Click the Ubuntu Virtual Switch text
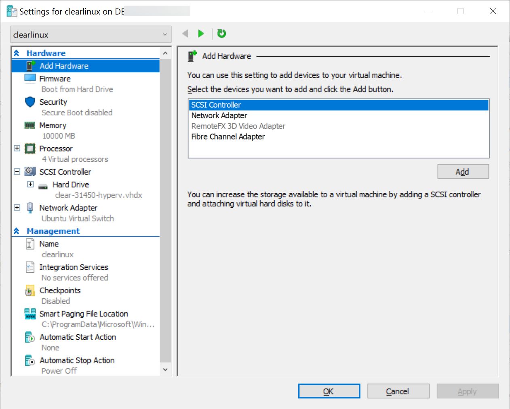The height and width of the screenshot is (409, 510). click(78, 218)
